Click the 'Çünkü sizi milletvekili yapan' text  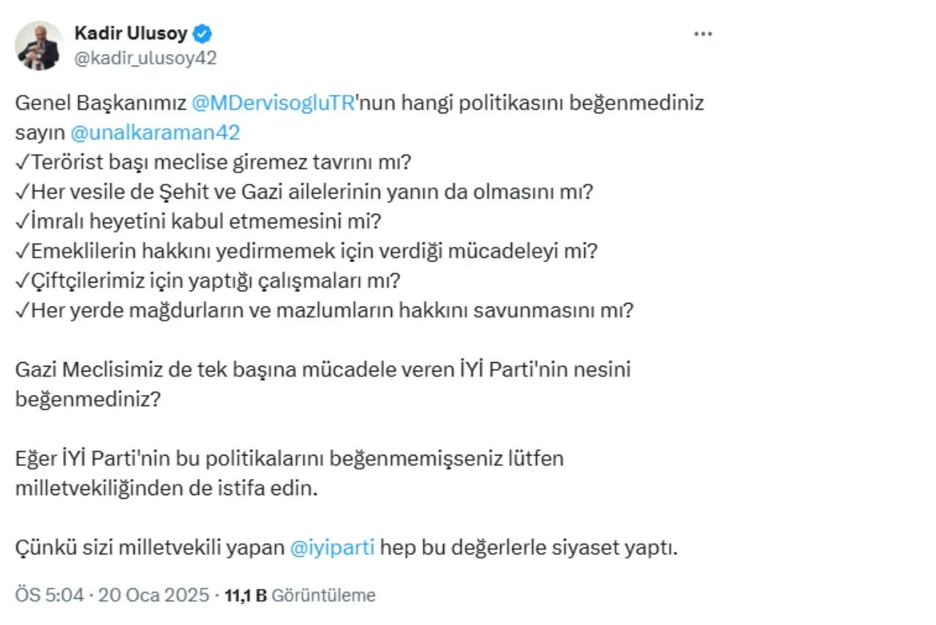[x=150, y=548]
